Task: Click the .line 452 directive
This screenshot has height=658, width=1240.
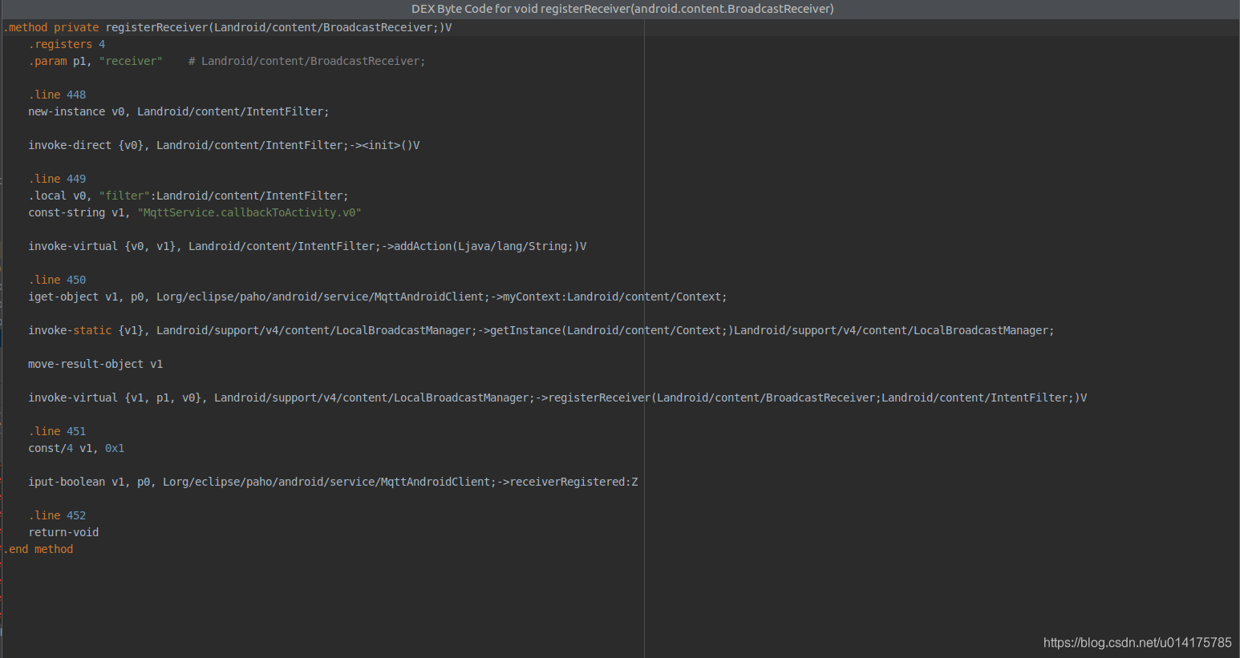Action: (x=57, y=515)
